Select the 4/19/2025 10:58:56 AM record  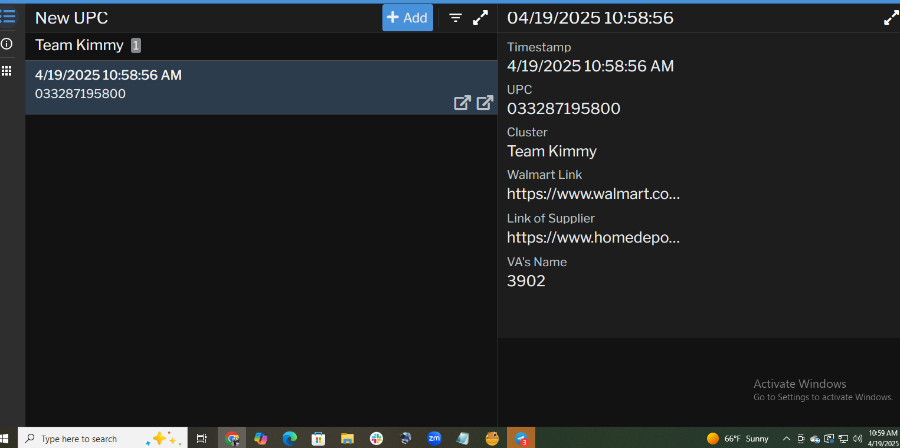(177, 84)
